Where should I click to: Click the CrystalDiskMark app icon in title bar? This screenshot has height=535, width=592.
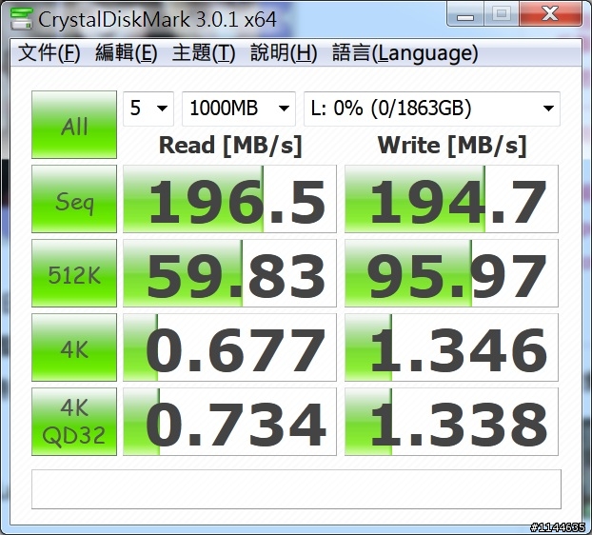pyautogui.click(x=22, y=18)
